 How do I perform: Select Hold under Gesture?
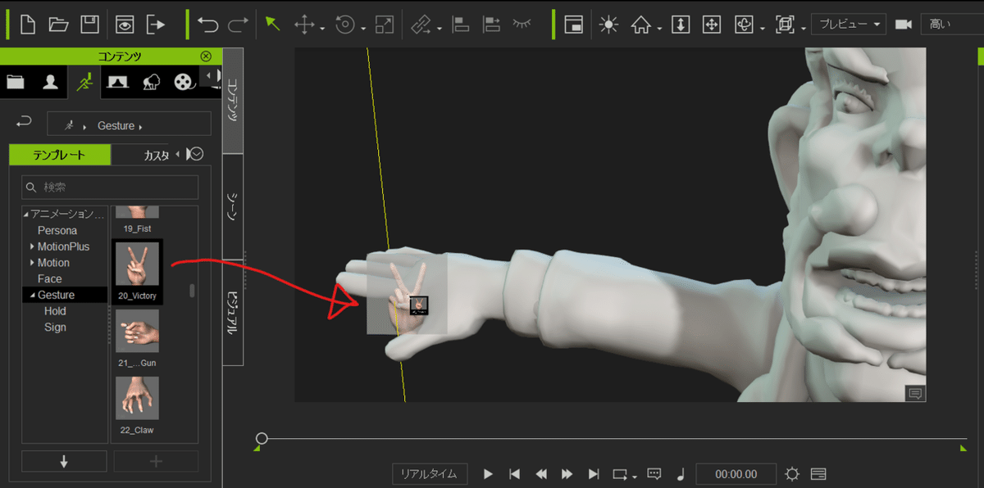tap(55, 311)
